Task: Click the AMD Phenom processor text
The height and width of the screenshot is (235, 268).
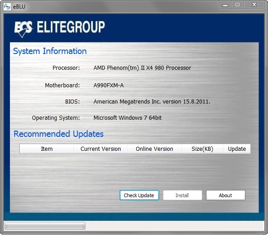Action: pos(142,68)
